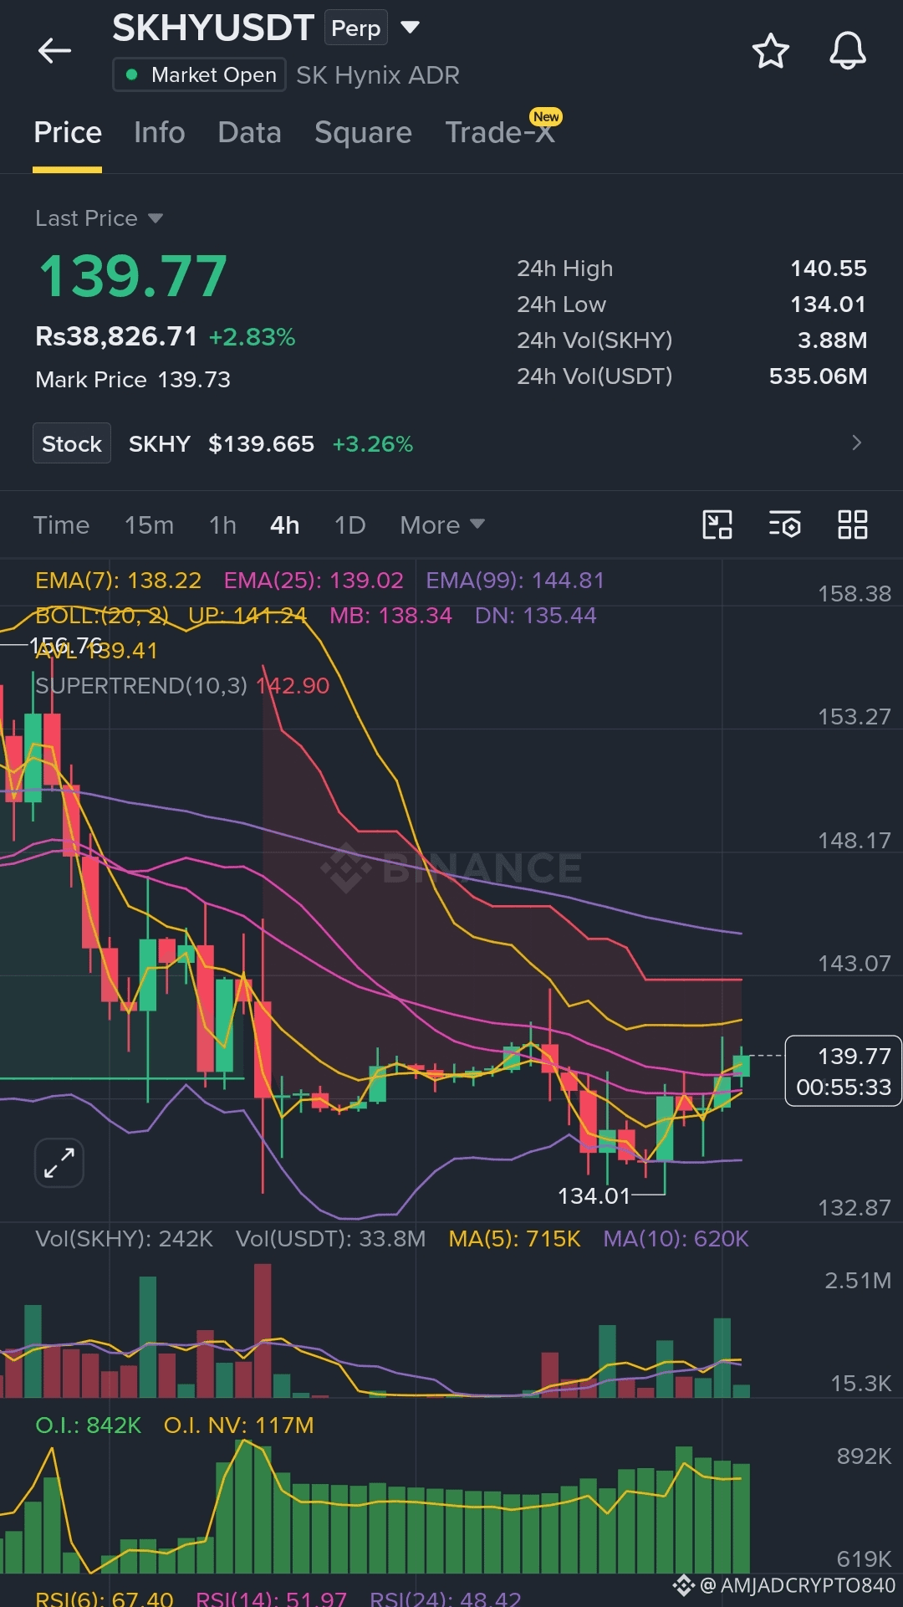Tap the Perp contract badge
Viewport: 903px width, 1607px height.
point(356,28)
